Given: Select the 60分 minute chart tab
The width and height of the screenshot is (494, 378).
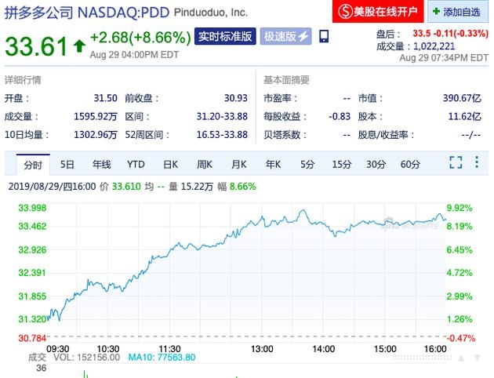Looking at the screenshot, I should point(410,165).
